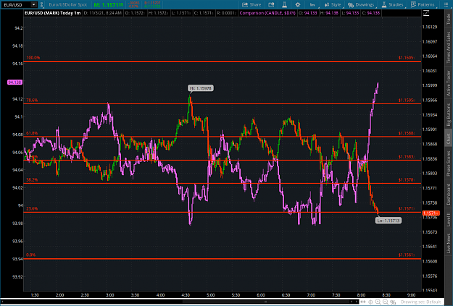Click the link icon beside symbol box
The height and width of the screenshot is (306, 453).
(x=41, y=4)
